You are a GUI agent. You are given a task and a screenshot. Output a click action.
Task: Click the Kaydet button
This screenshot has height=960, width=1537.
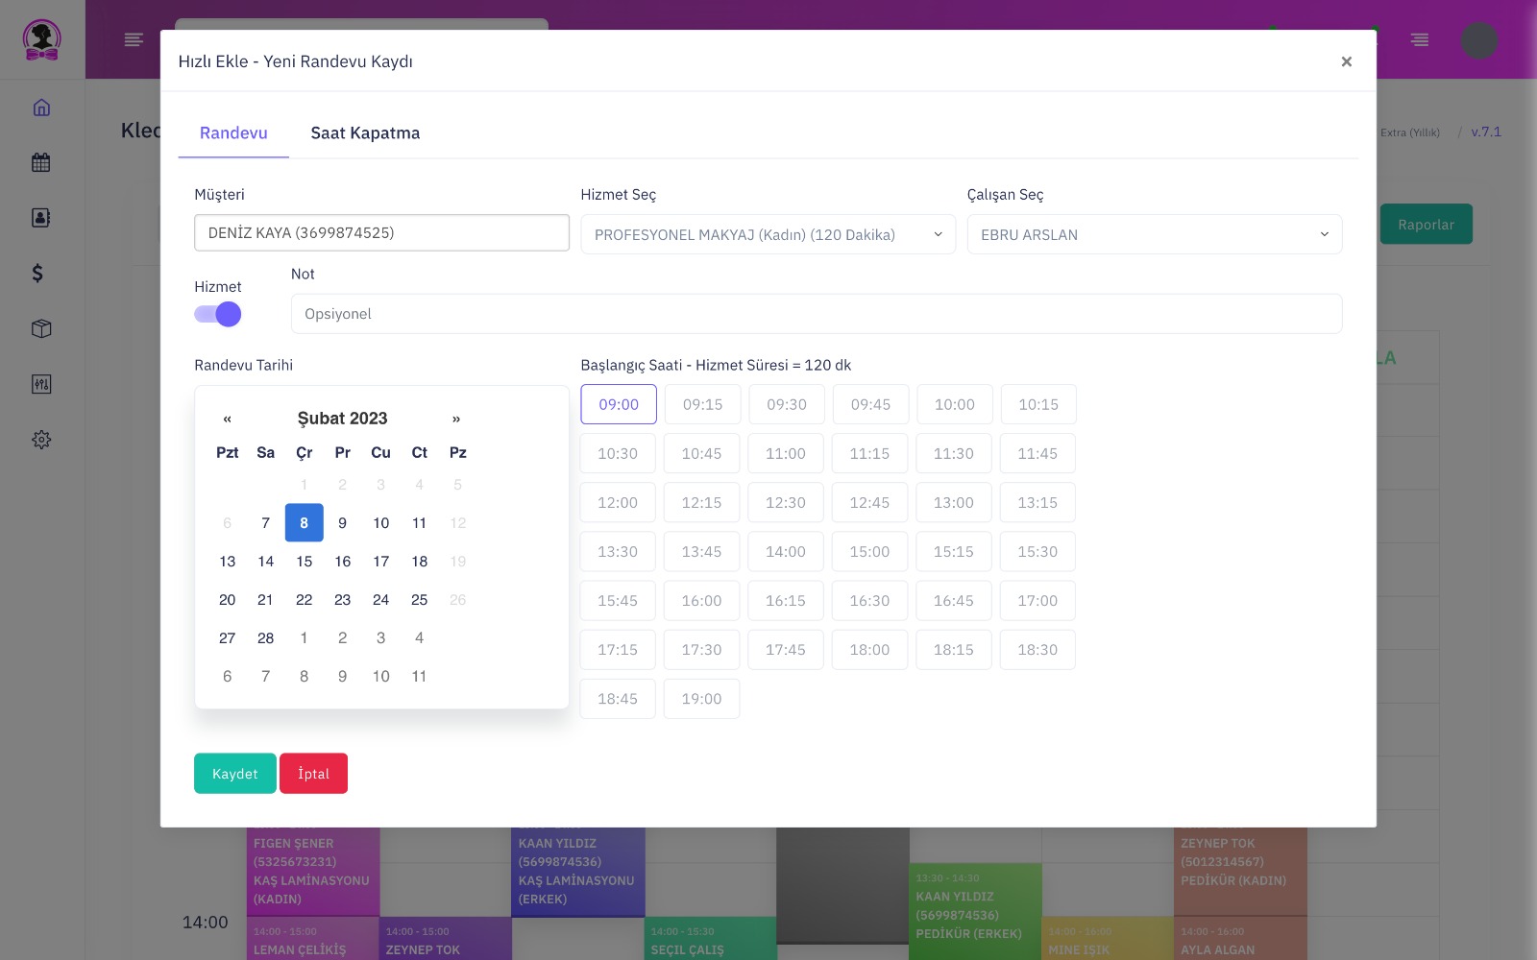[x=235, y=774]
